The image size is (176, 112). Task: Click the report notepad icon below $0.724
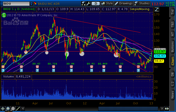(53, 70)
